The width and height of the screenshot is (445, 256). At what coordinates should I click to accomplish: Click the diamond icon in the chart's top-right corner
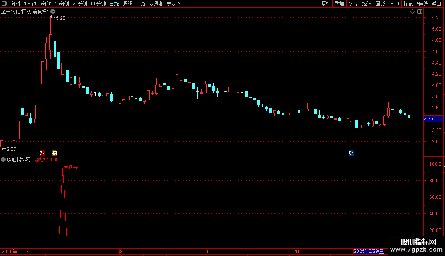pos(412,12)
